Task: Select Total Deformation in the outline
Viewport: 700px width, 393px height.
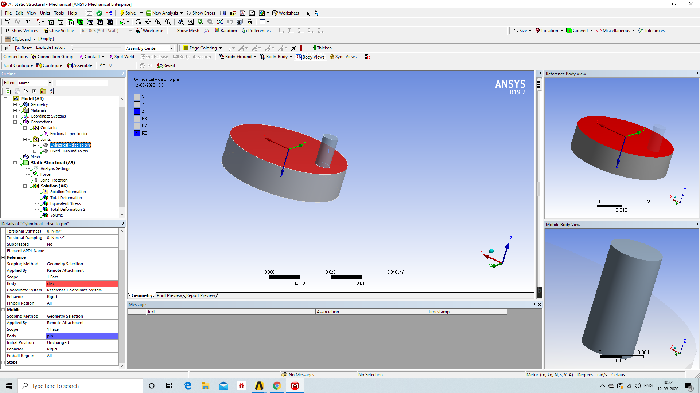Action: [x=66, y=198]
